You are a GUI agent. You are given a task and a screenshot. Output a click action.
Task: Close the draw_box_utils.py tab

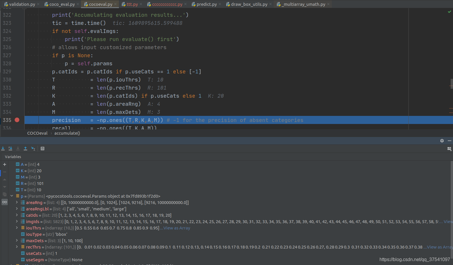(x=270, y=4)
